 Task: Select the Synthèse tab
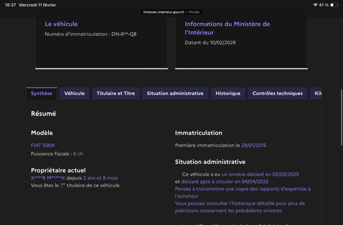pos(41,93)
